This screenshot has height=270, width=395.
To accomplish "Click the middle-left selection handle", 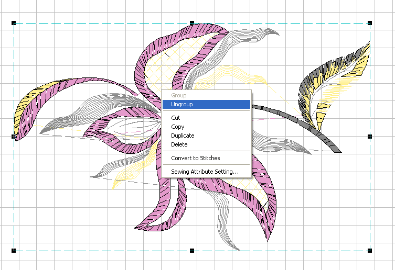I will click(14, 137).
